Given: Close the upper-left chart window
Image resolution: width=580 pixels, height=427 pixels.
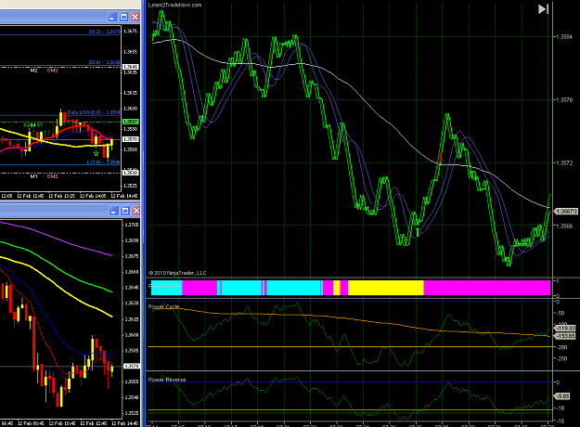Looking at the screenshot, I should 135,17.
